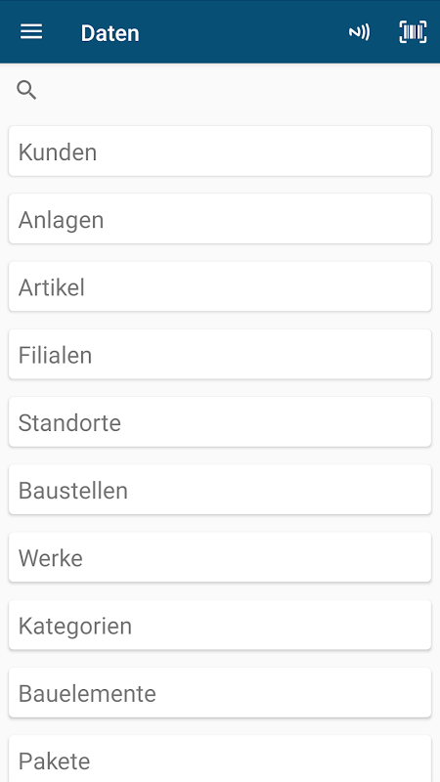This screenshot has width=440, height=782.
Task: Go to the Artikel list
Action: point(220,286)
